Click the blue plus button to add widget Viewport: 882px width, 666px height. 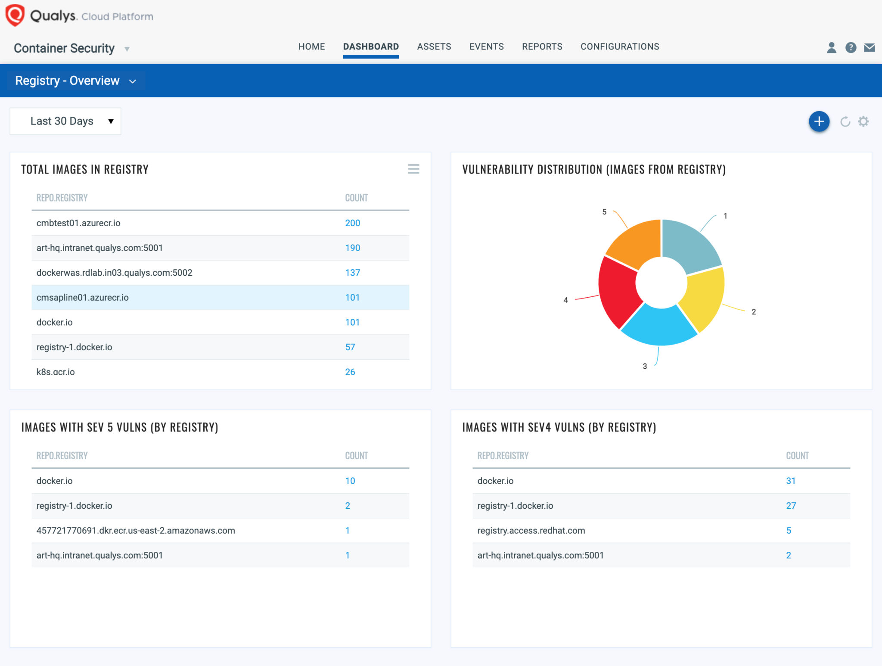click(819, 121)
